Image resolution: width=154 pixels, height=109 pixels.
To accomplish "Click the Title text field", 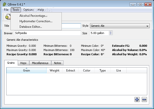I will 71,26.
